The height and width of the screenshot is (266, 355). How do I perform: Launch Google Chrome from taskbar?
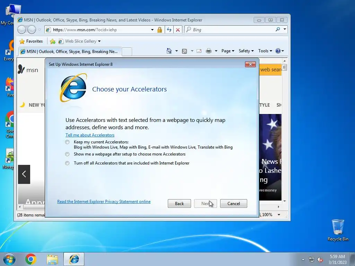pyautogui.click(x=31, y=259)
